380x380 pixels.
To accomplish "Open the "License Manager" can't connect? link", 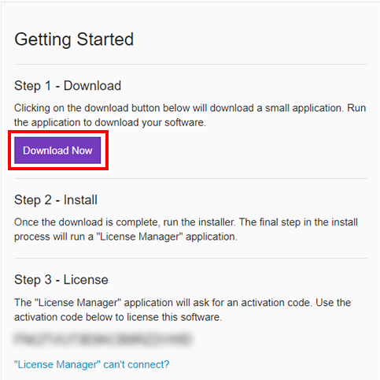I will click(x=91, y=364).
